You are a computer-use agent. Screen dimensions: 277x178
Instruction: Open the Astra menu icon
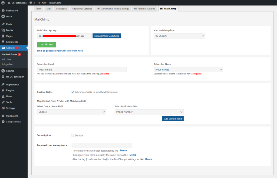(3, 16)
